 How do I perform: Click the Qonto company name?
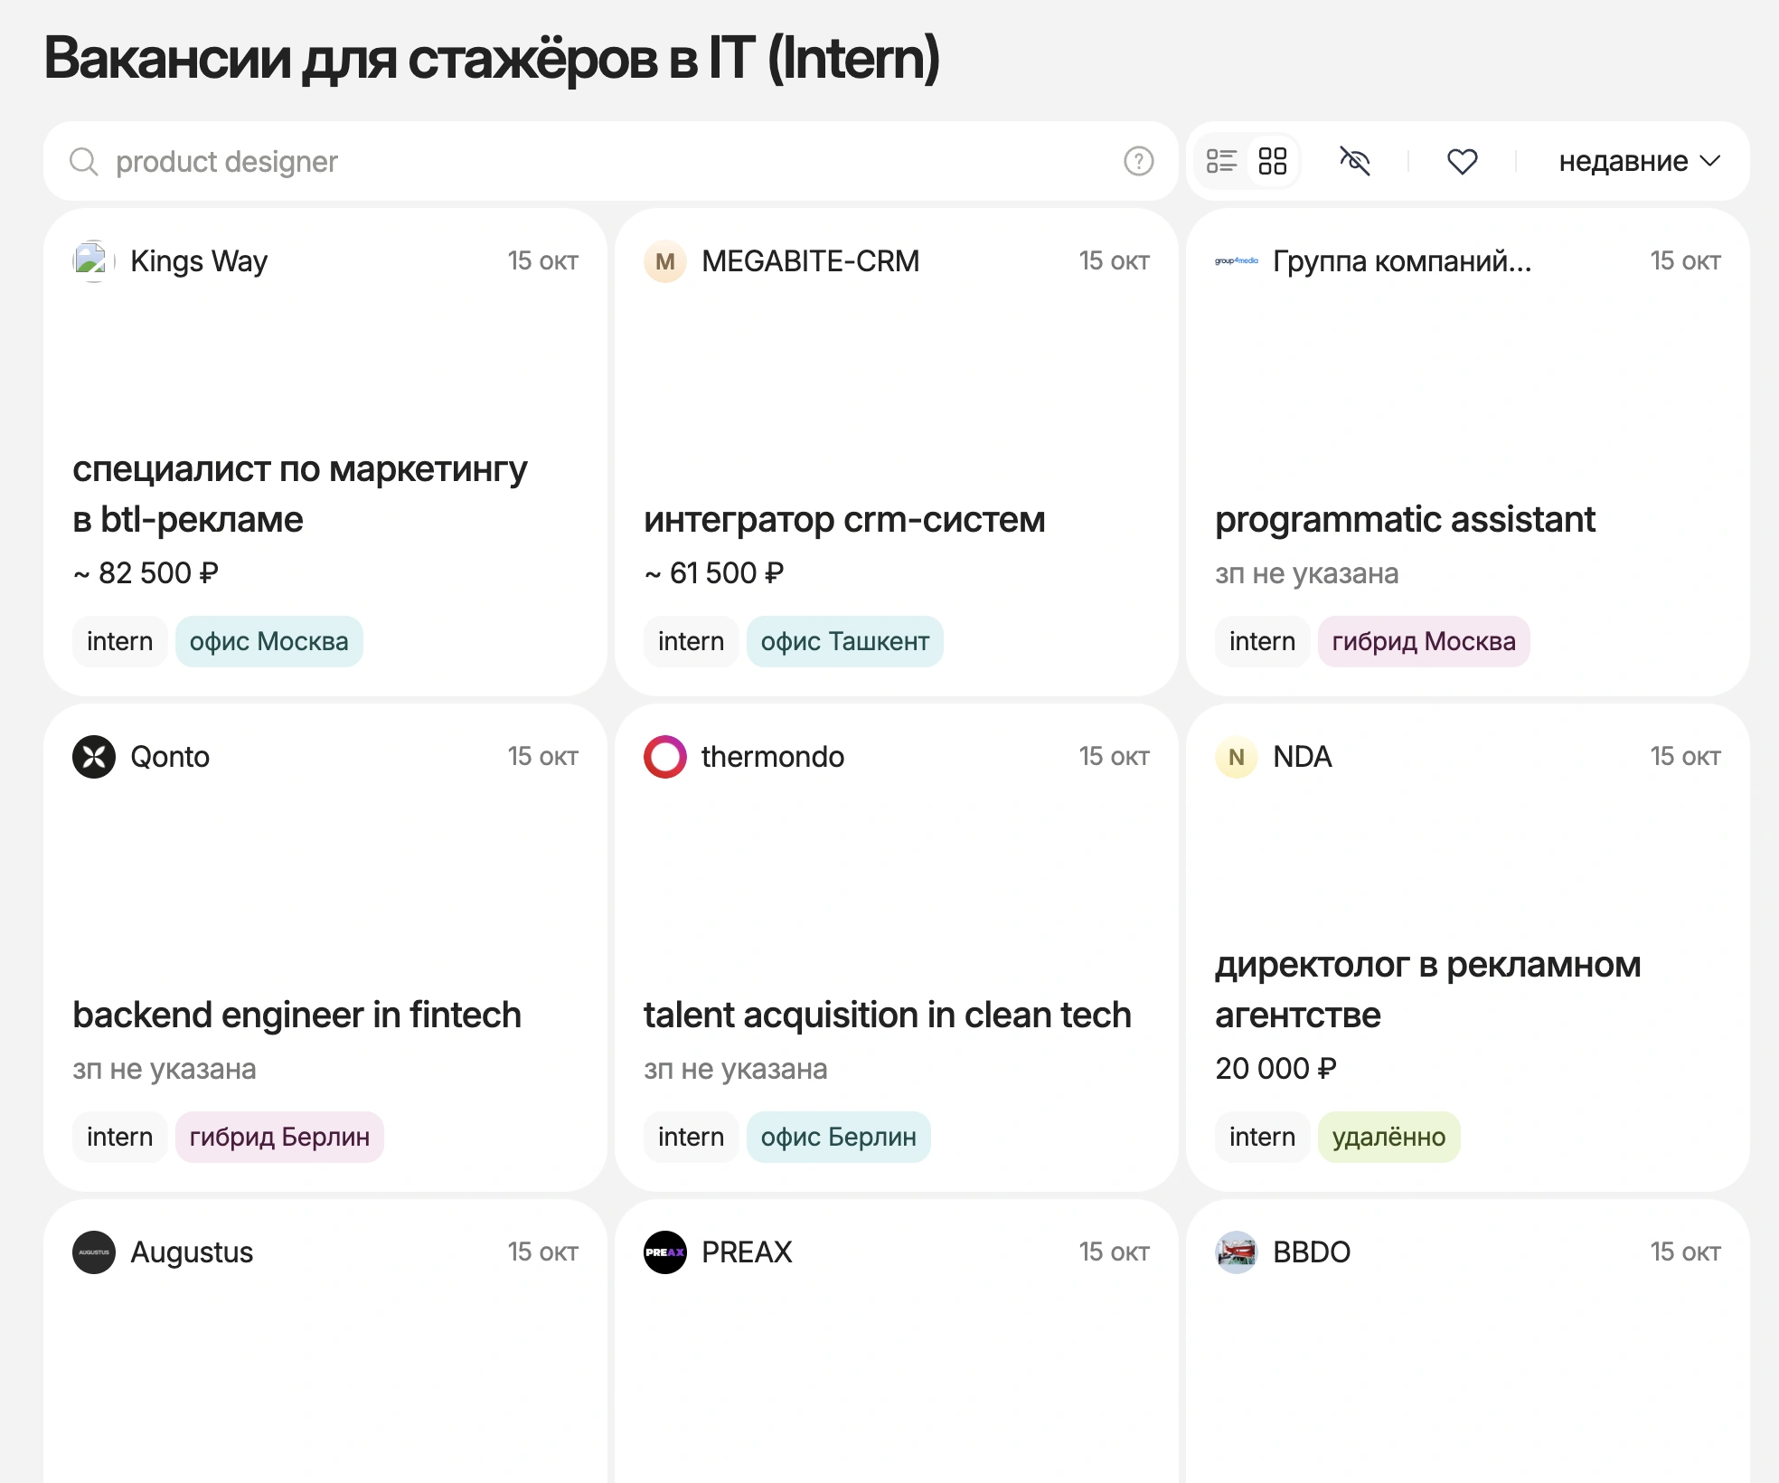pos(170,757)
